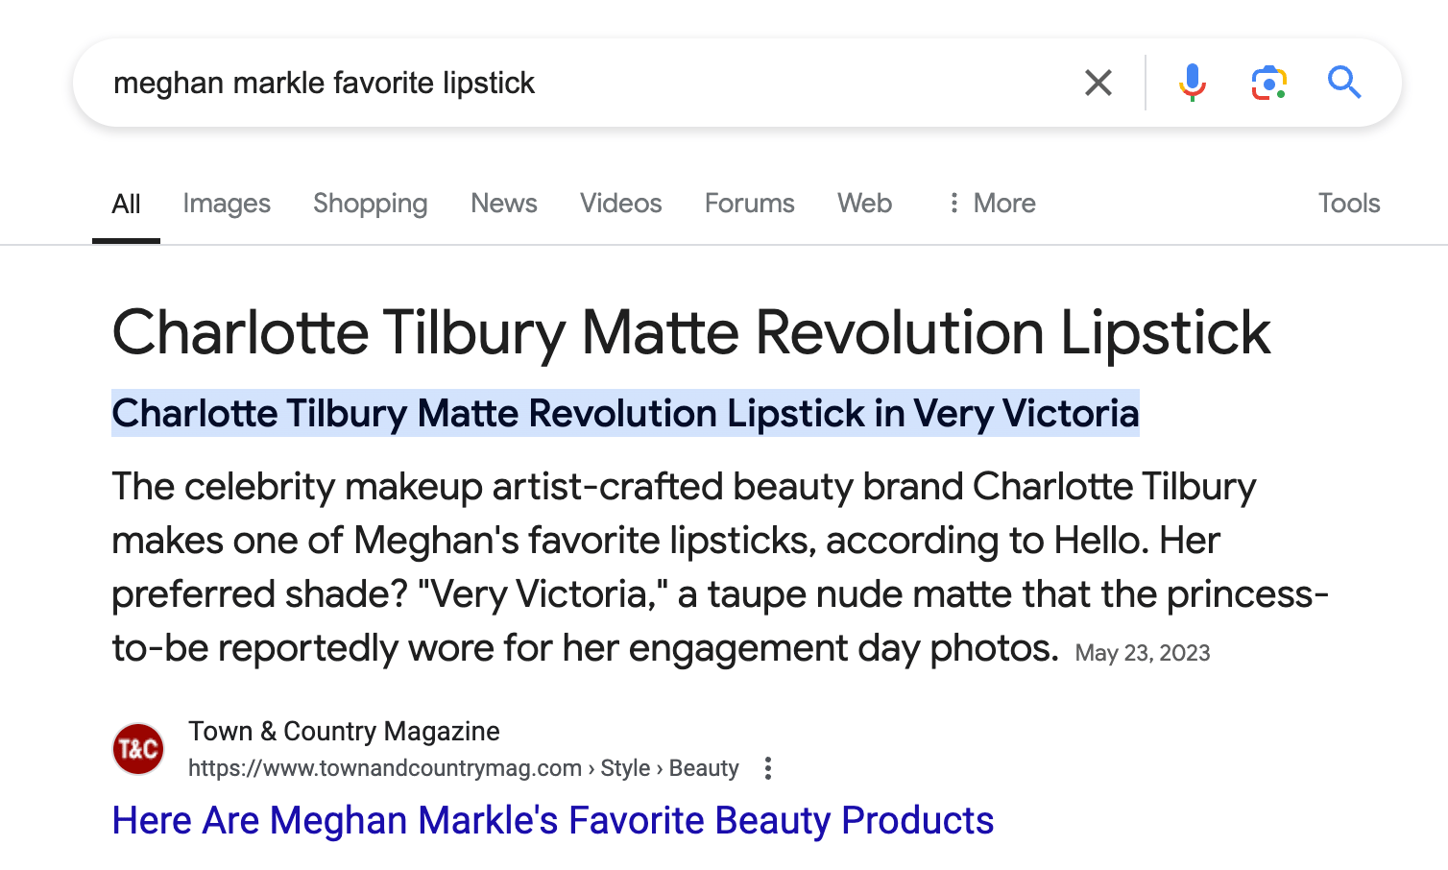Viewport: 1448px width, 870px height.
Task: Click the blue magnifying glass search icon
Action: (x=1344, y=83)
